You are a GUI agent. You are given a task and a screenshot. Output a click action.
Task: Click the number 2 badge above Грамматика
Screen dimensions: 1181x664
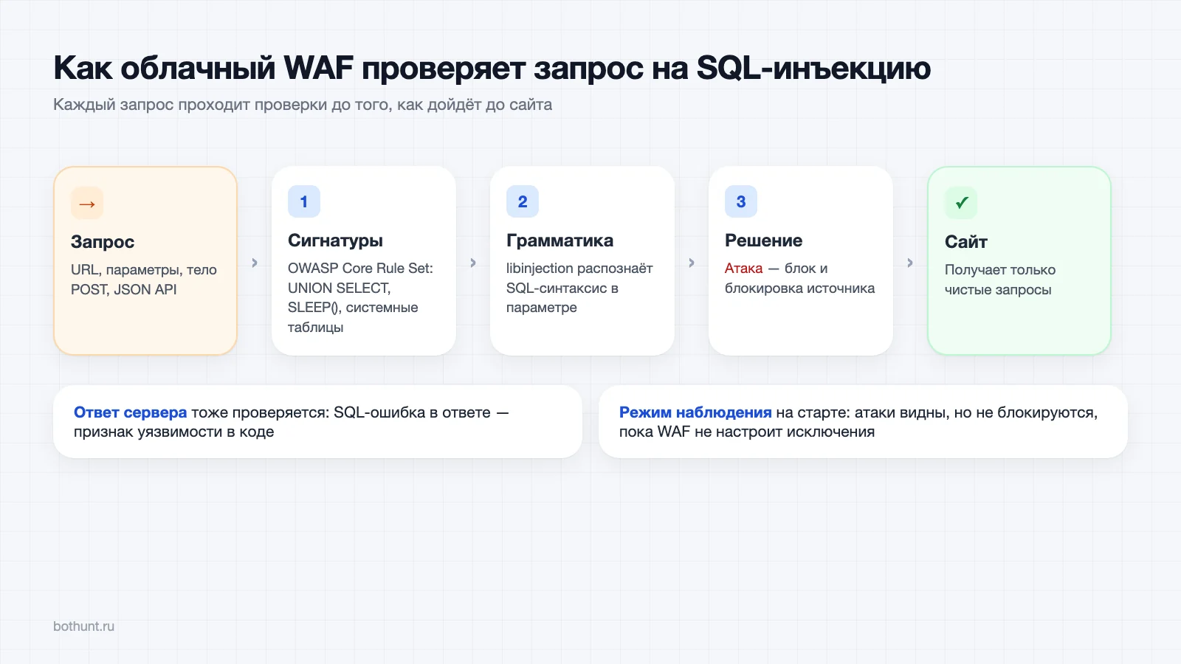[523, 201]
